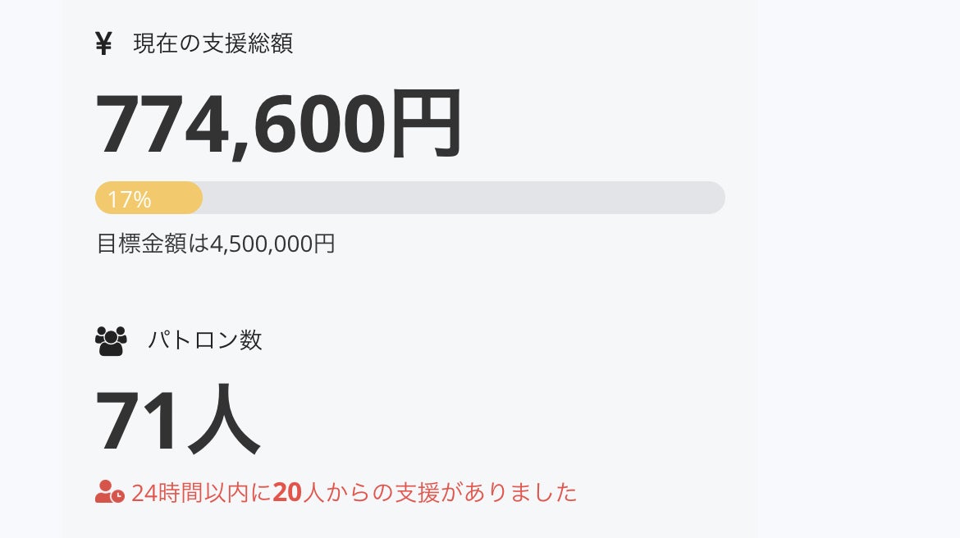This screenshot has height=538, width=960.
Task: Click the large 人 character after 71
Action: click(x=223, y=422)
